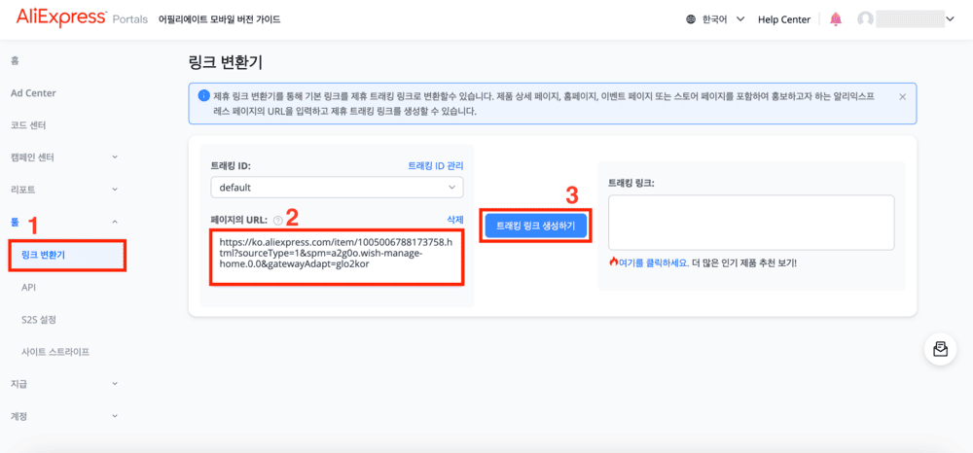Click the 트래킹 링크 output box
The width and height of the screenshot is (973, 453).
pos(751,223)
